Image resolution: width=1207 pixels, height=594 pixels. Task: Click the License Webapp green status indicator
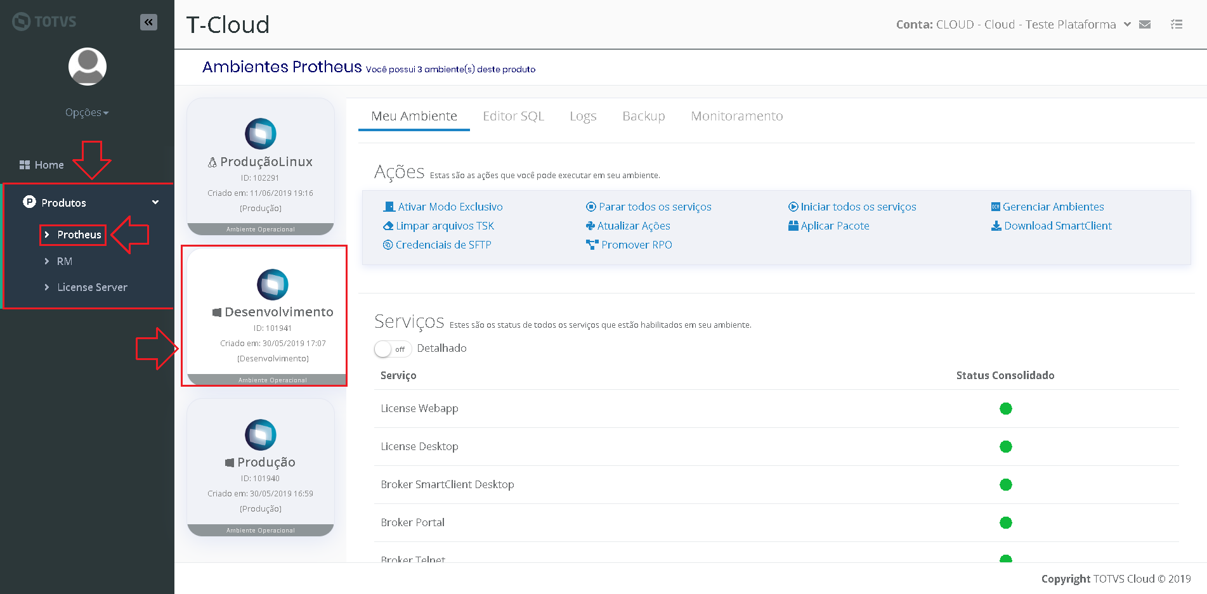pos(1006,408)
